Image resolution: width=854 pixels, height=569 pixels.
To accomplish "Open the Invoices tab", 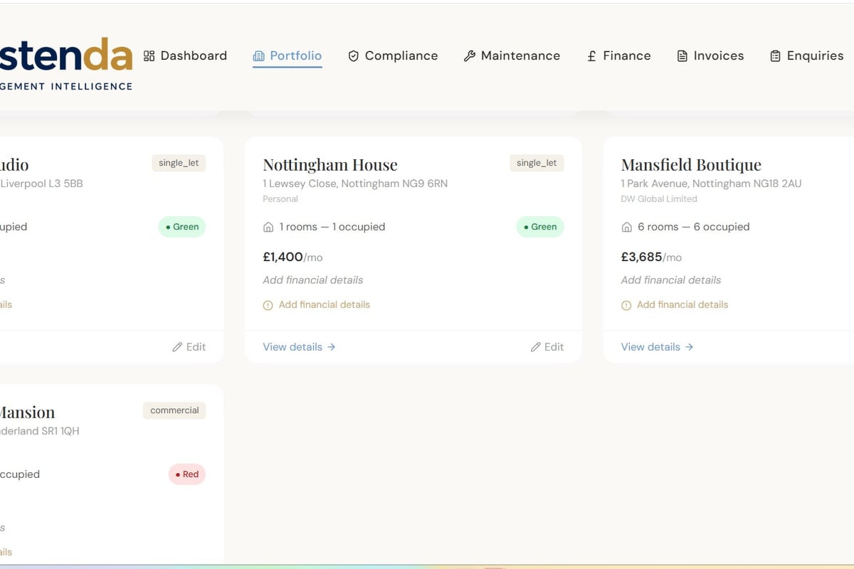I will (710, 55).
